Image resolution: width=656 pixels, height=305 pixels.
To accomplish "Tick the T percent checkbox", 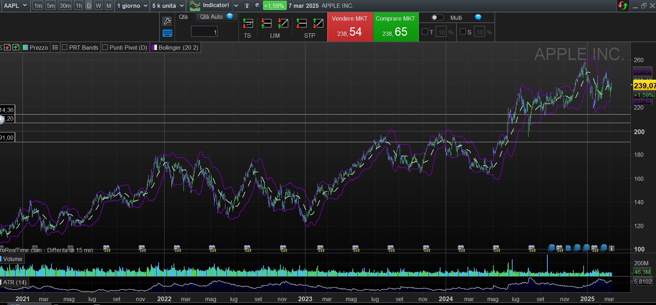I will pos(425,32).
